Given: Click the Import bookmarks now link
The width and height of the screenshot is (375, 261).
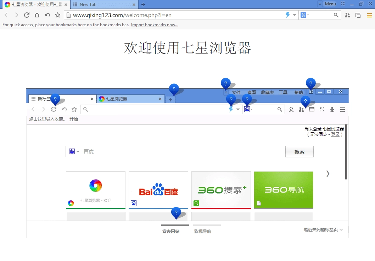Looking at the screenshot, I should pyautogui.click(x=155, y=25).
